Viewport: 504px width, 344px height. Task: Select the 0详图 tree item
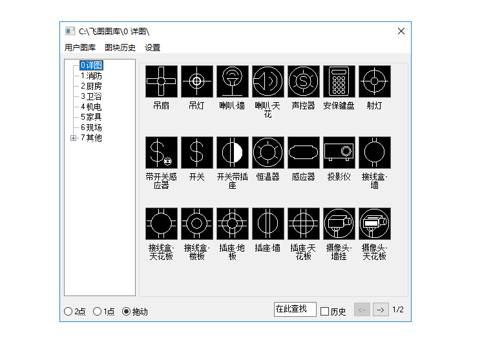(91, 65)
